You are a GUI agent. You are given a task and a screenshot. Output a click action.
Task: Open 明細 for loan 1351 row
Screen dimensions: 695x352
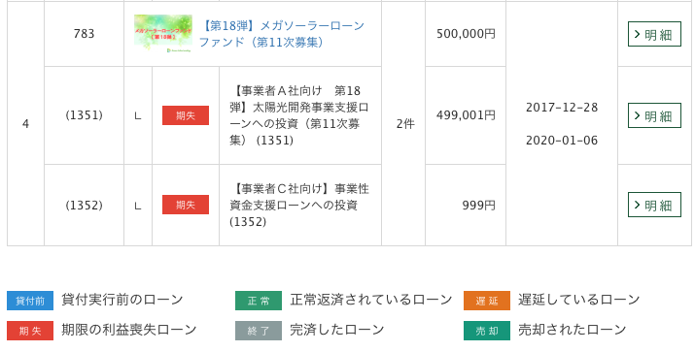click(x=654, y=115)
